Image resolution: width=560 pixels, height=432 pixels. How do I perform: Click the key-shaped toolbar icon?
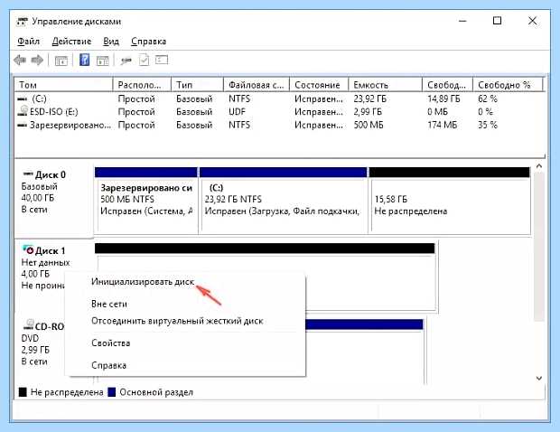(x=126, y=61)
